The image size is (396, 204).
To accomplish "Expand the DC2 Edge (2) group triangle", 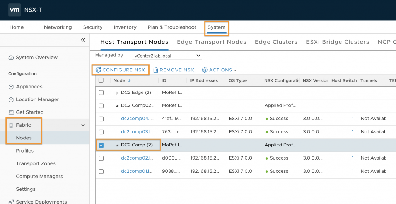I will click(x=117, y=93).
